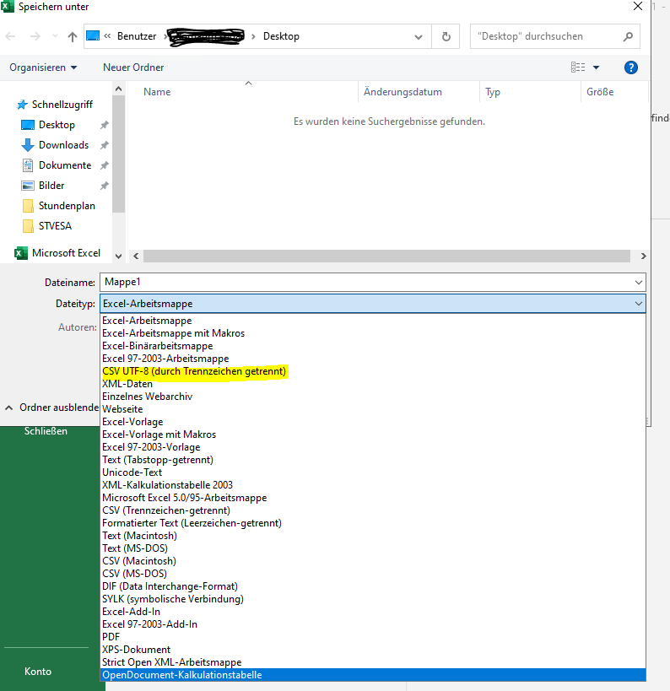The height and width of the screenshot is (691, 670).
Task: Collapse the Dateityp combo box
Action: click(x=639, y=304)
